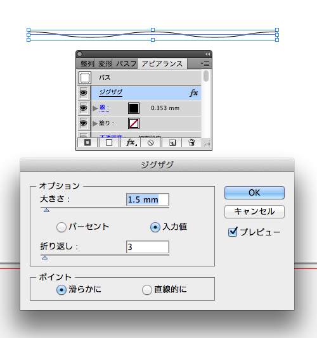The image size is (317, 338).
Task: Confirm with the OK button
Action: (254, 192)
